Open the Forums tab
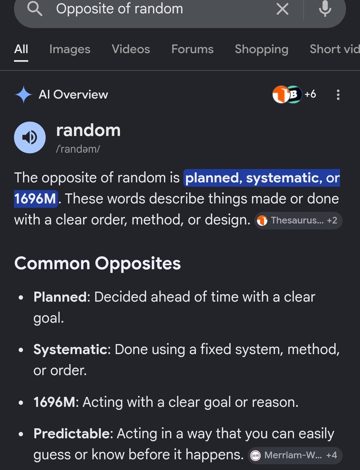The width and height of the screenshot is (360, 470). pos(192,49)
